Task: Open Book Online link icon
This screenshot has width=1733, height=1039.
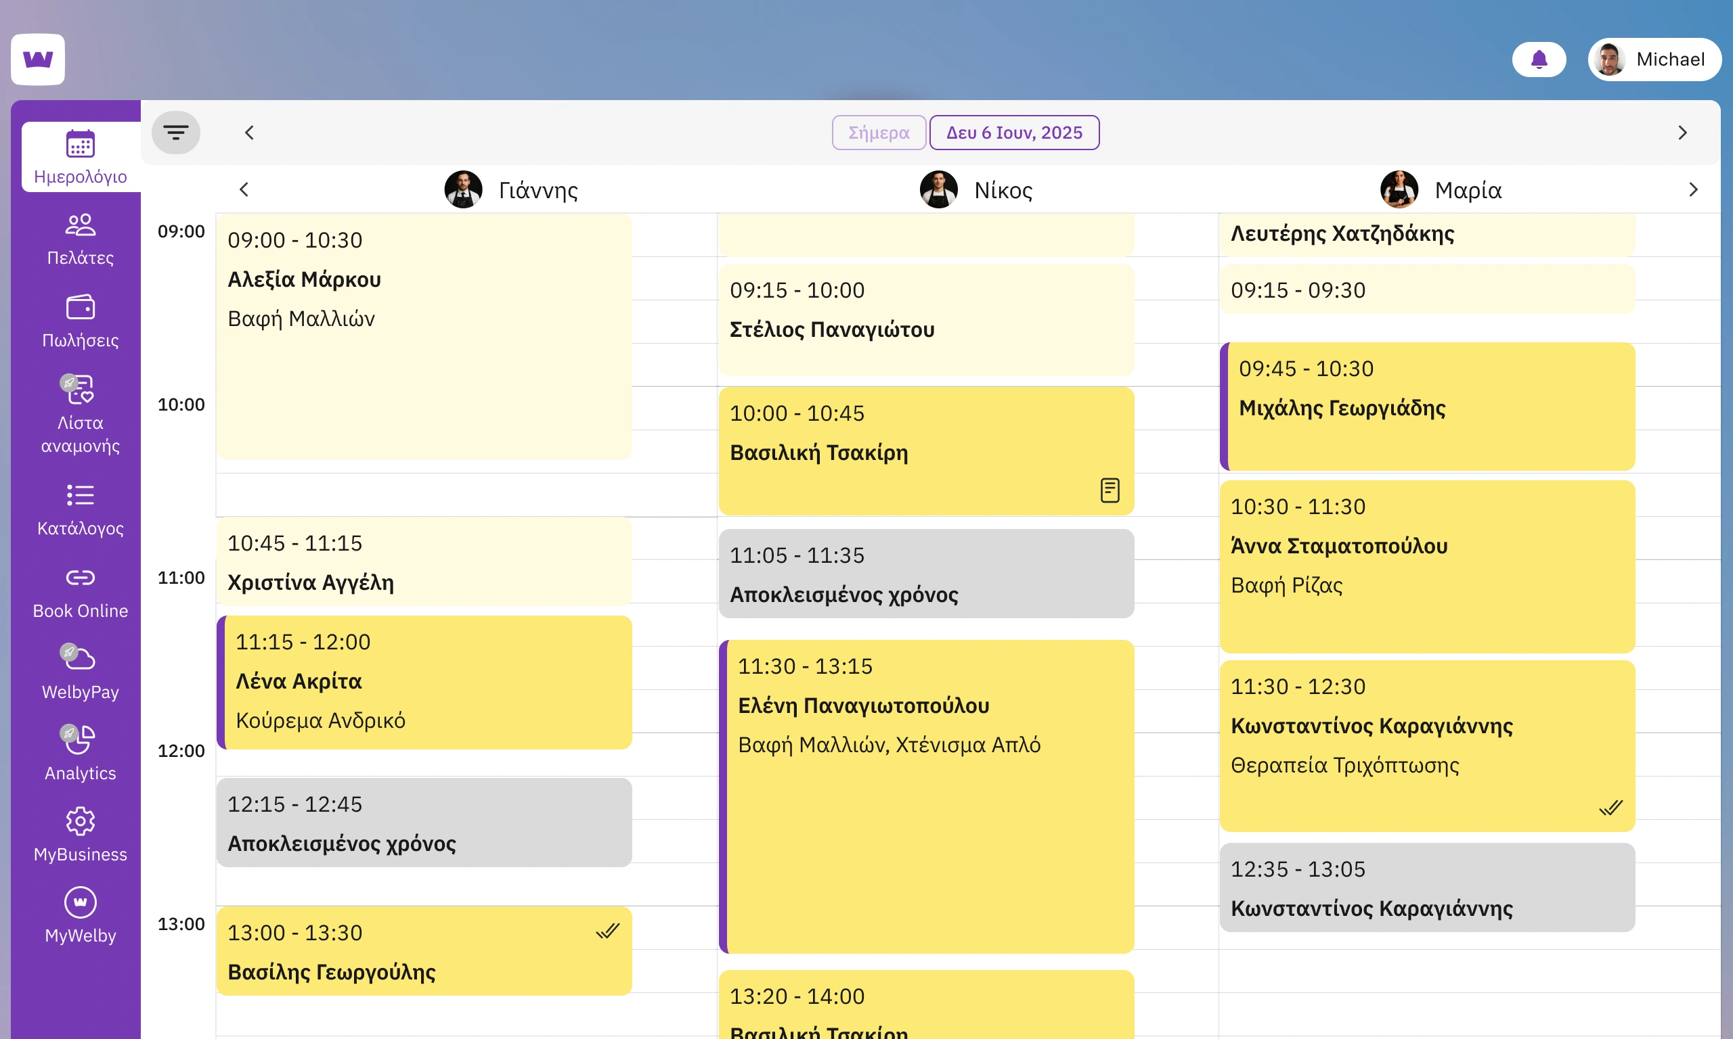Action: pyautogui.click(x=81, y=578)
